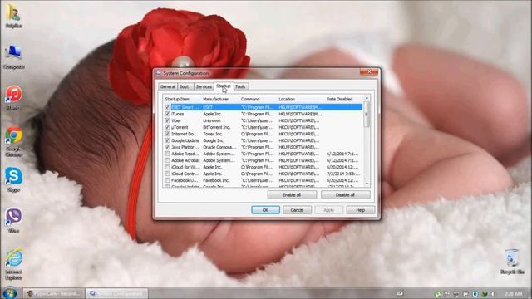The image size is (532, 299).
Task: Select the 7/3/2014 date disabled cell
Action: pyautogui.click(x=342, y=174)
